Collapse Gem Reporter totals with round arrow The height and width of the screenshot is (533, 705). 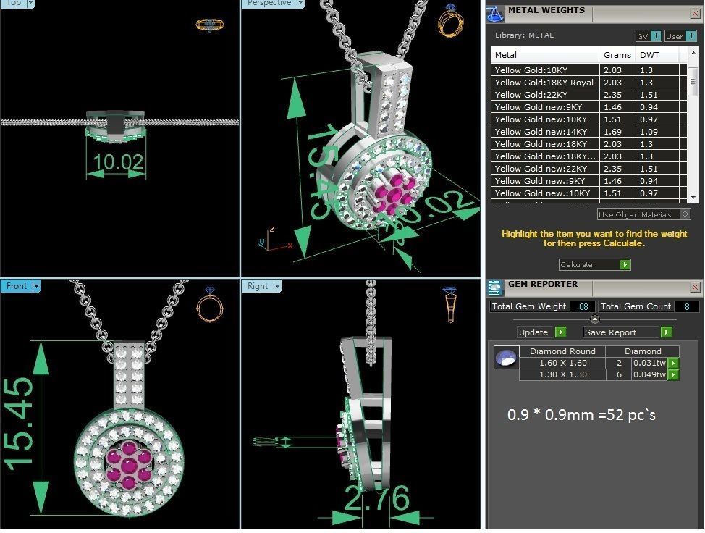coord(594,319)
